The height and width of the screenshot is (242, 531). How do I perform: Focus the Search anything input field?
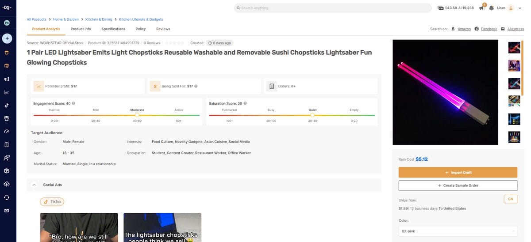(332, 8)
